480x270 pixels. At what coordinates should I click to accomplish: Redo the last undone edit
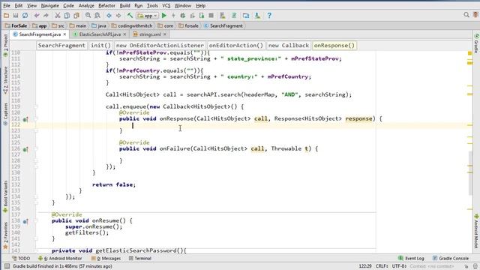click(x=46, y=15)
